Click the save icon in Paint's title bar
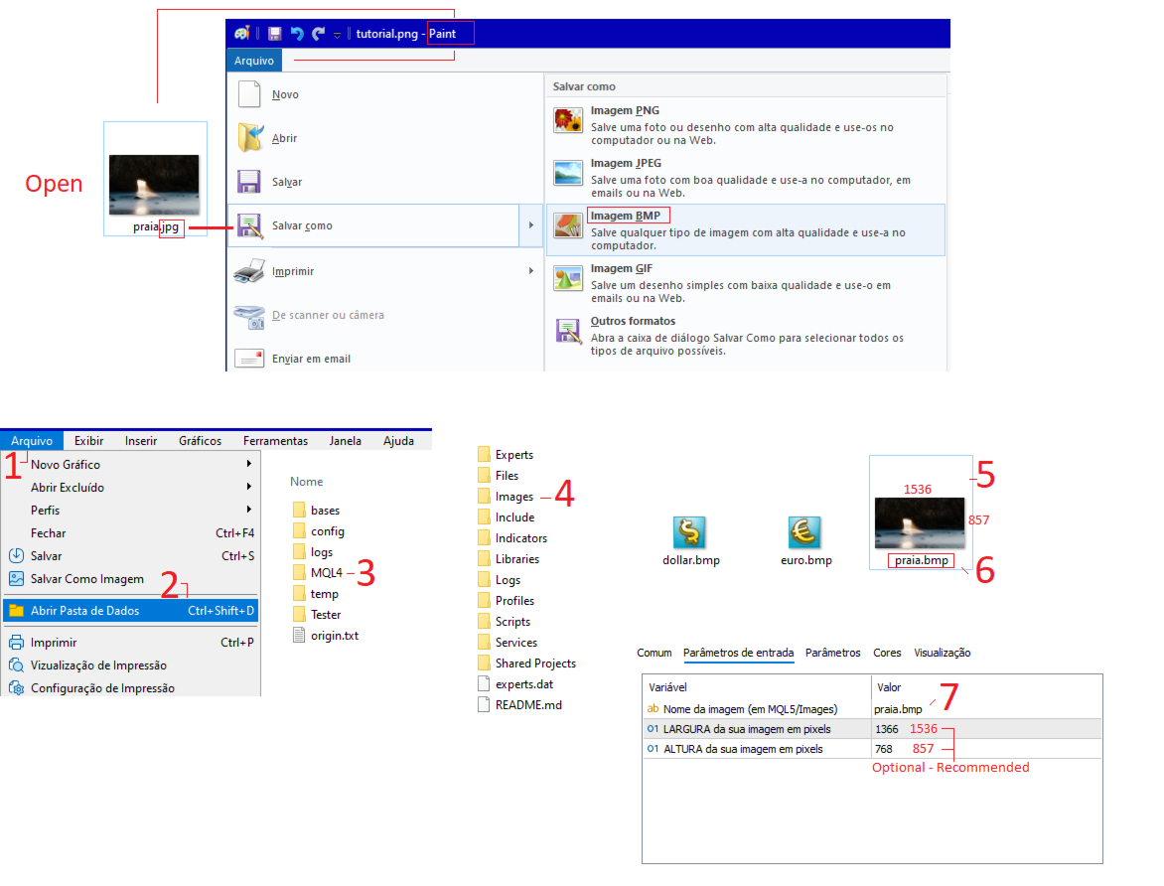This screenshot has height=886, width=1164. tap(275, 34)
